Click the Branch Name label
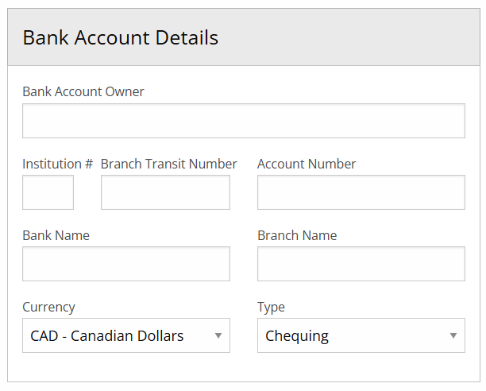Image resolution: width=486 pixels, height=391 pixels. 297,235
